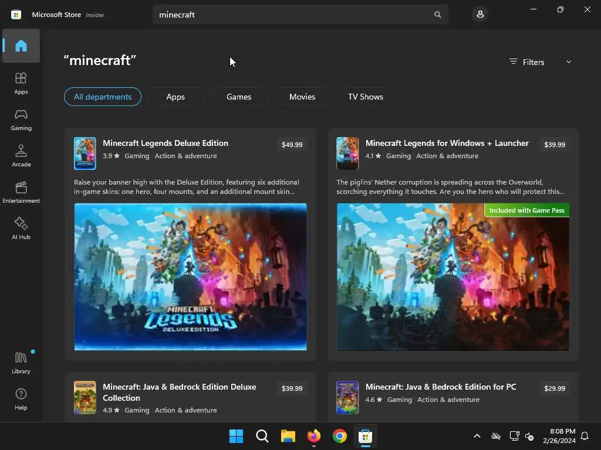Open the Library section
The width and height of the screenshot is (601, 450).
click(21, 363)
